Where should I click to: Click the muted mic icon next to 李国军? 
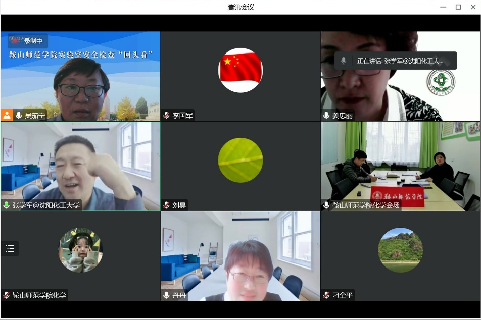pos(166,116)
